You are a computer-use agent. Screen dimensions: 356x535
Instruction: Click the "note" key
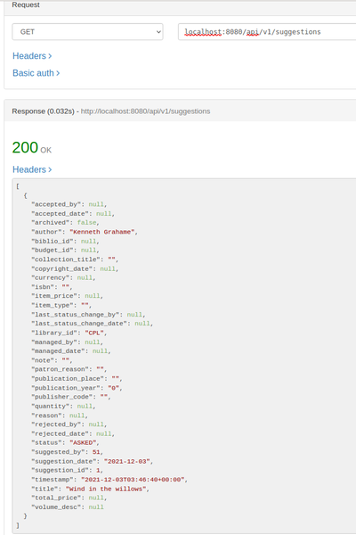pyautogui.click(x=44, y=360)
